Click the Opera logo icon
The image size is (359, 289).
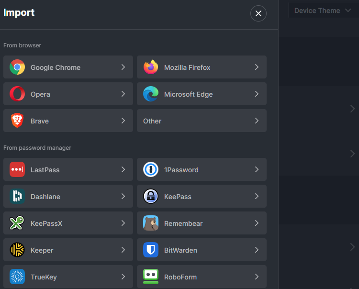point(17,94)
